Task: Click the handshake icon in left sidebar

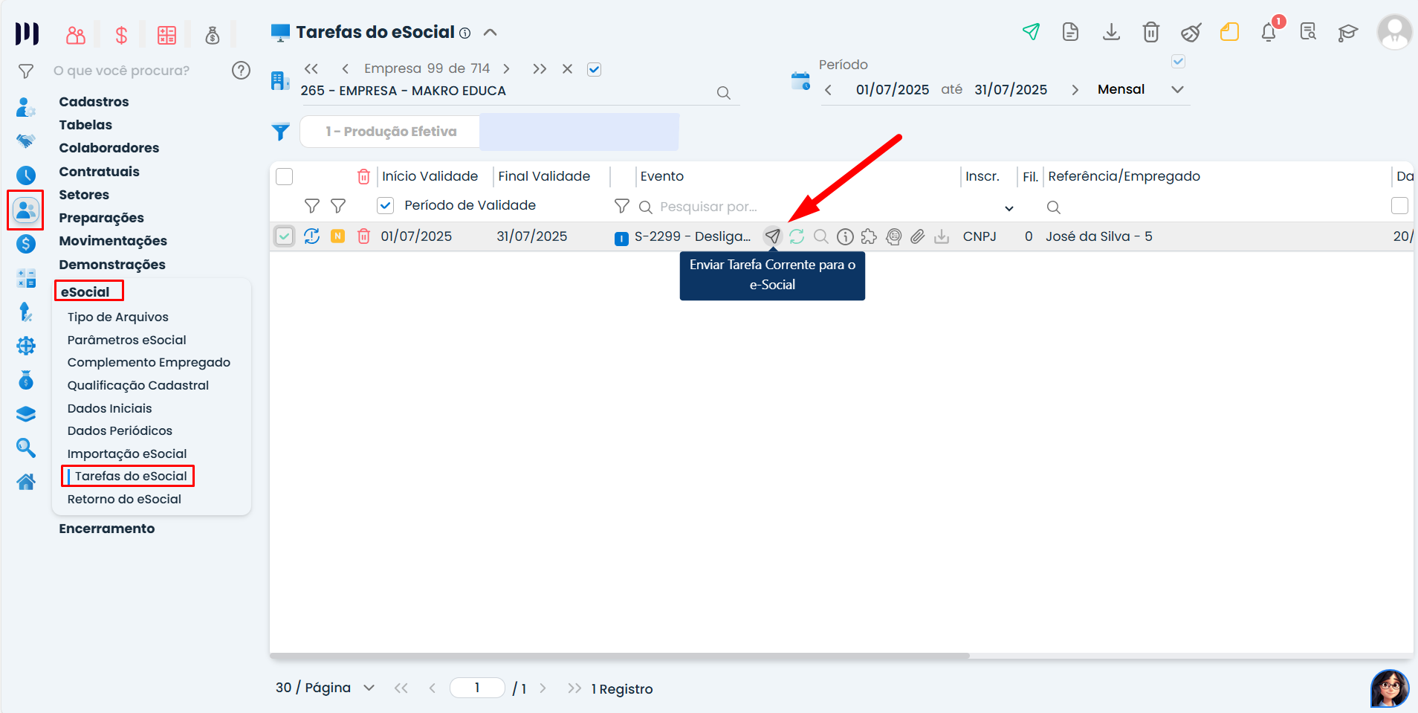Action: click(26, 141)
